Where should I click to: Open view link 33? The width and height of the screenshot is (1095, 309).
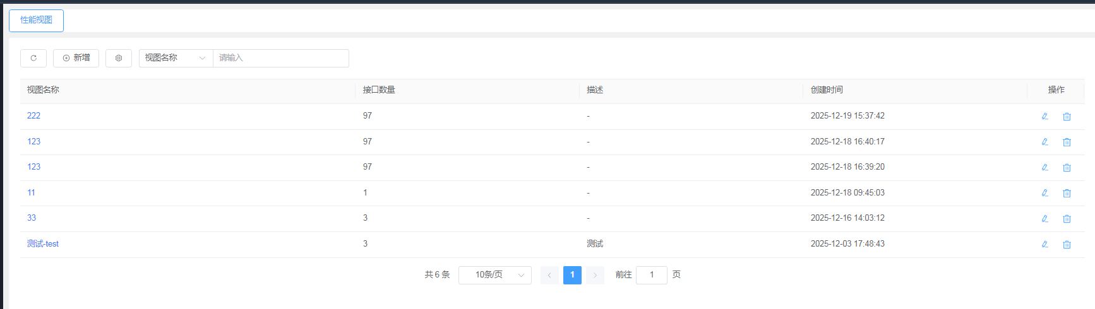point(32,218)
